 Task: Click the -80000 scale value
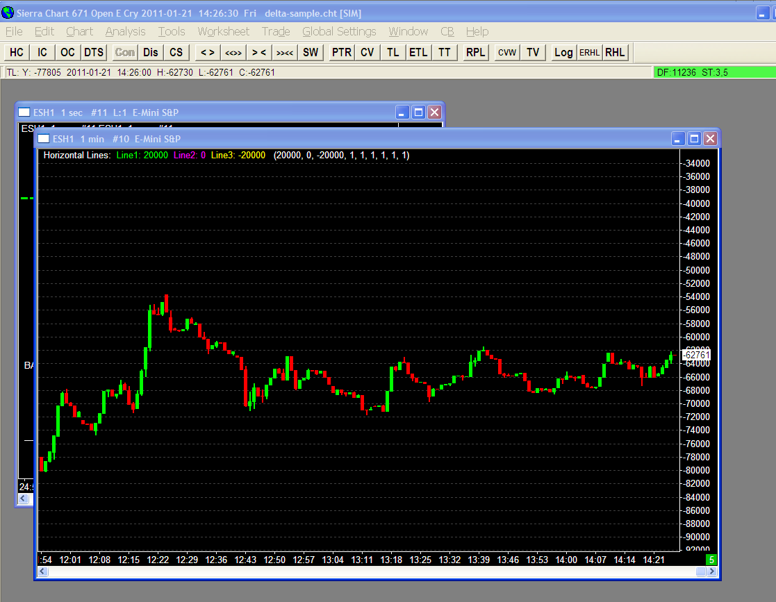(697, 470)
